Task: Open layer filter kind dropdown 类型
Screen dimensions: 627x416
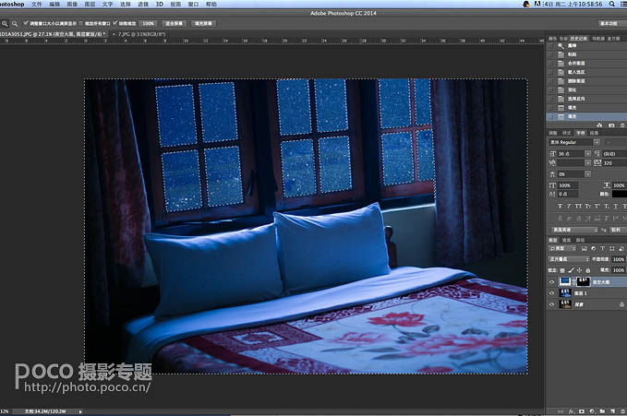Action: (562, 248)
